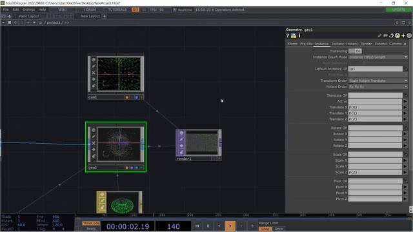Toggle viewer active circle flag on render1

[181, 133]
